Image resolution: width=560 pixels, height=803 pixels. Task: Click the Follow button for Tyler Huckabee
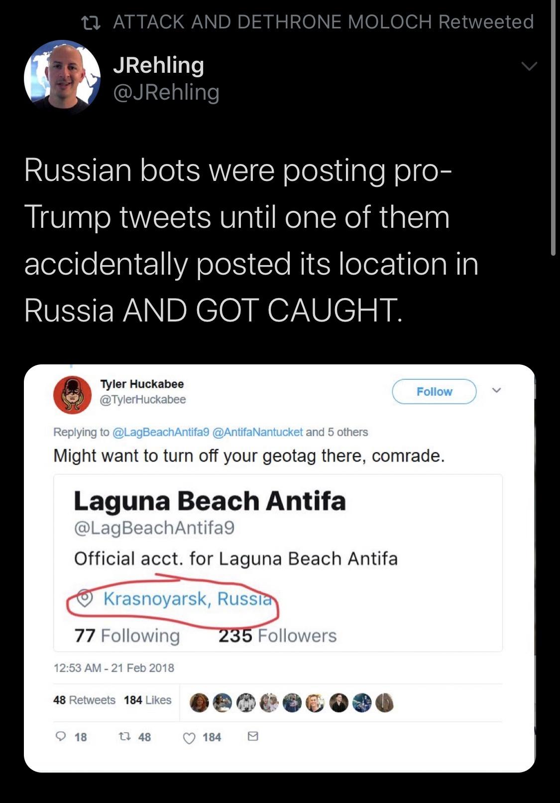pyautogui.click(x=434, y=392)
